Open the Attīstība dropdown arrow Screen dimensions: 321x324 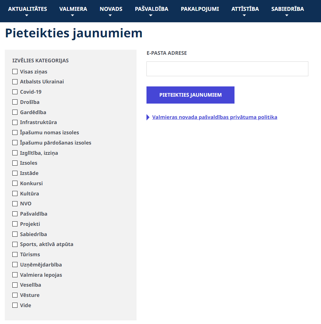(244, 15)
